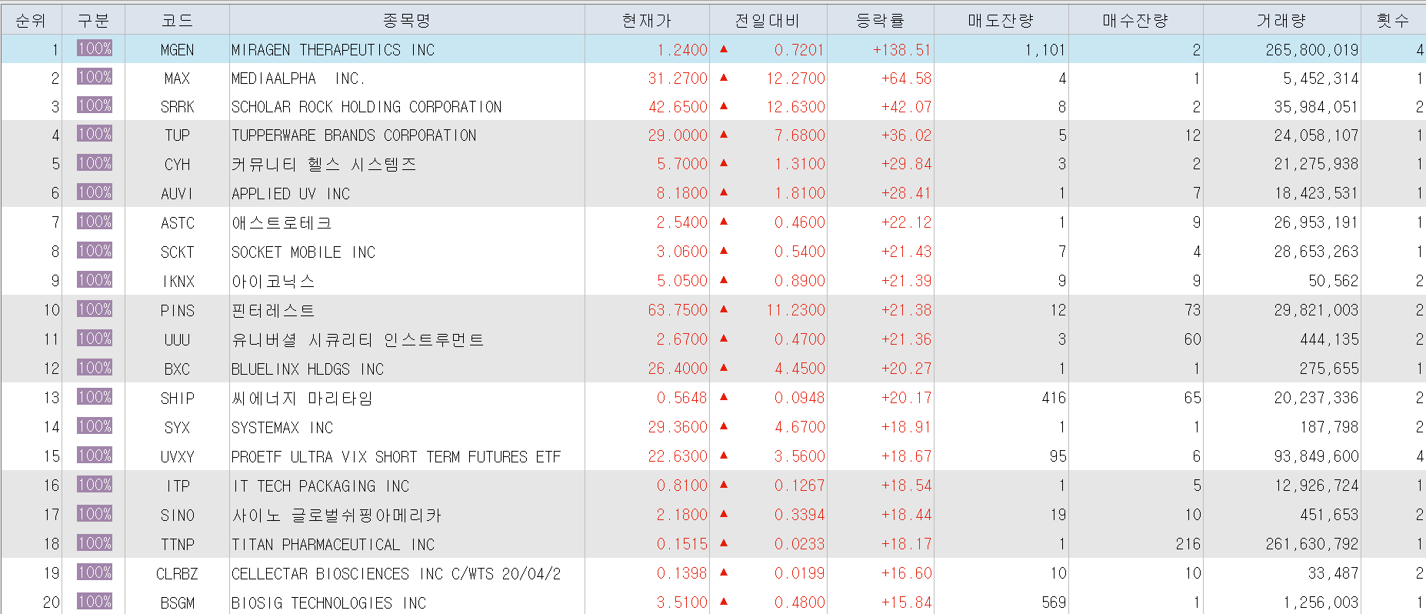Click the 63.7500 current price

coord(678,310)
